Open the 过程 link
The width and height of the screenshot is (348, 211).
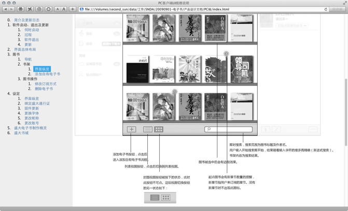tap(28, 35)
